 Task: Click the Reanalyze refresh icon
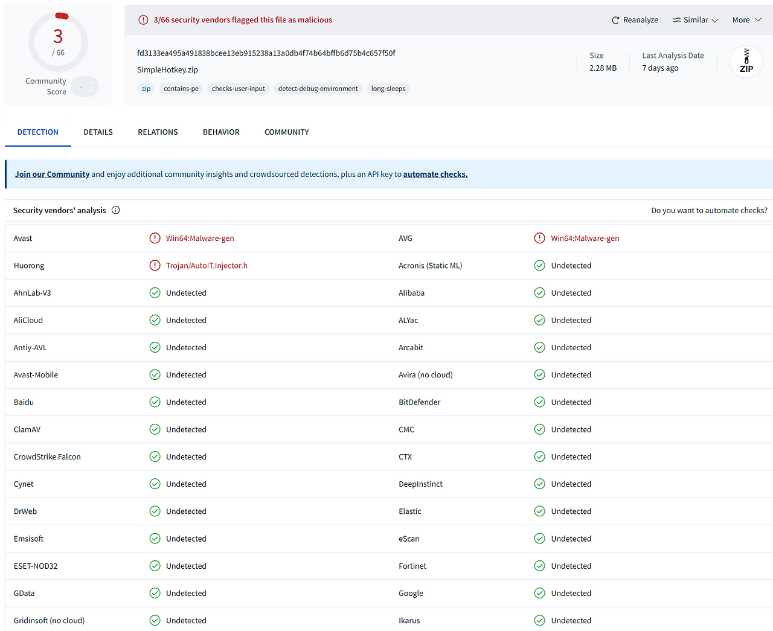(x=615, y=20)
